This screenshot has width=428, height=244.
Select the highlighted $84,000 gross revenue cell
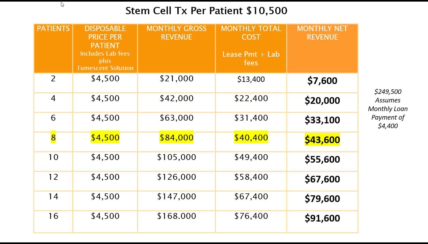pyautogui.click(x=177, y=138)
